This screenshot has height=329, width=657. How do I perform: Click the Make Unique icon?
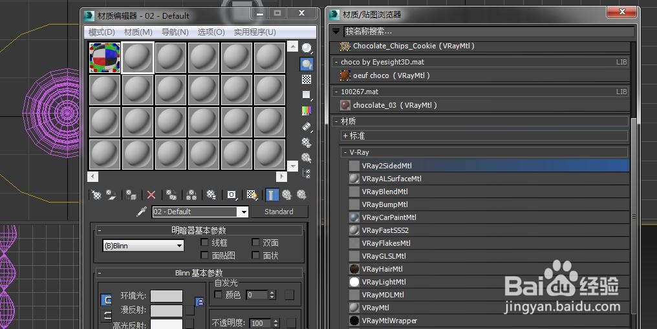tap(191, 195)
